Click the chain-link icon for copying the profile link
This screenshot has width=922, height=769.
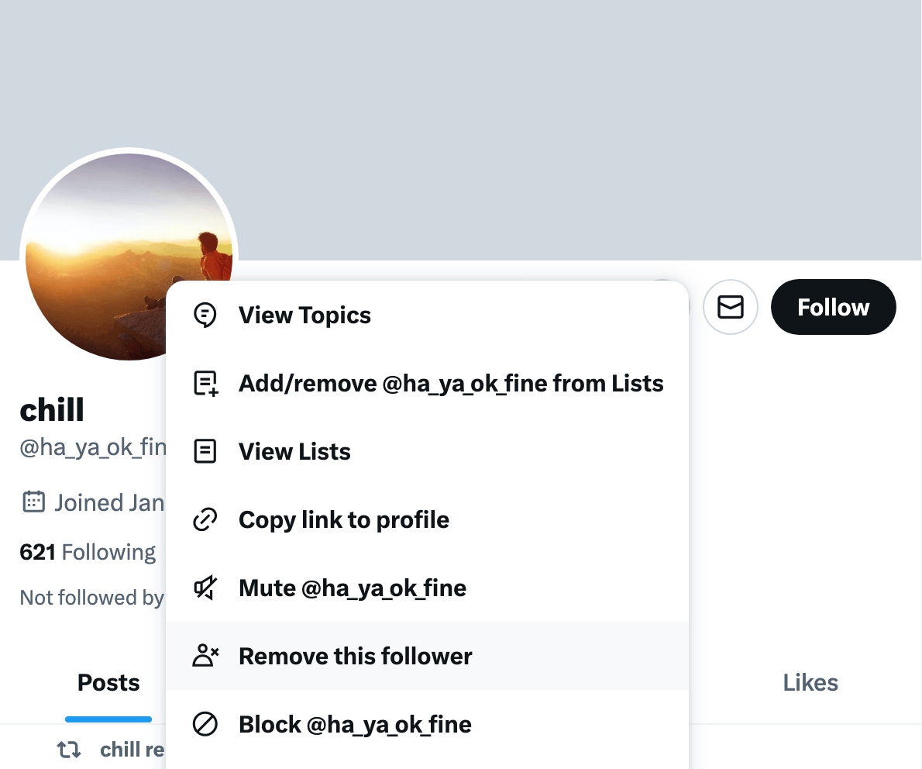point(205,520)
